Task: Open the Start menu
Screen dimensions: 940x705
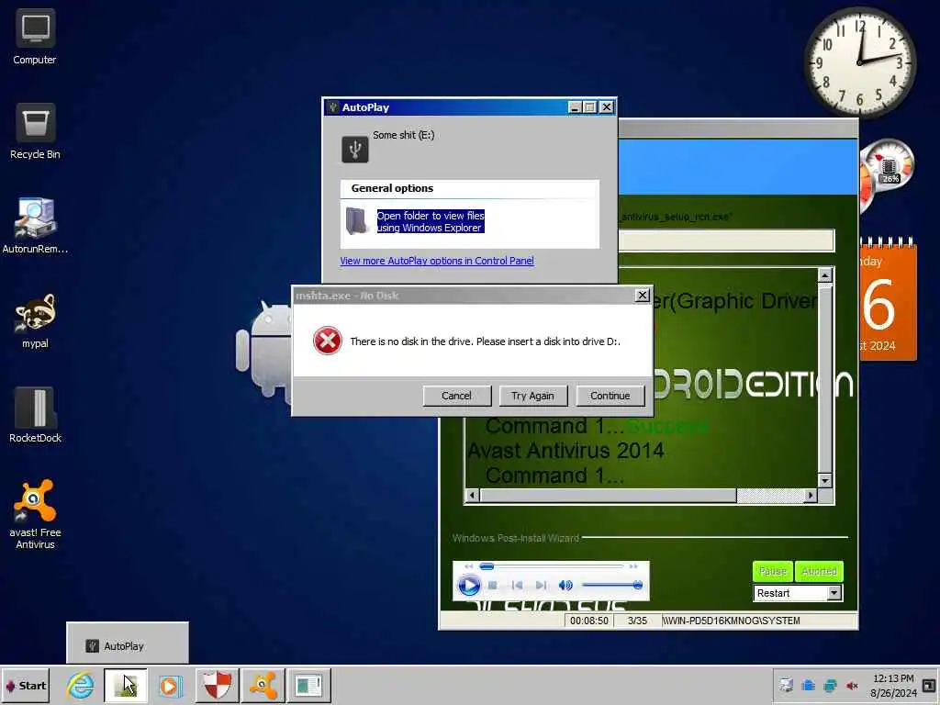Action: click(25, 685)
